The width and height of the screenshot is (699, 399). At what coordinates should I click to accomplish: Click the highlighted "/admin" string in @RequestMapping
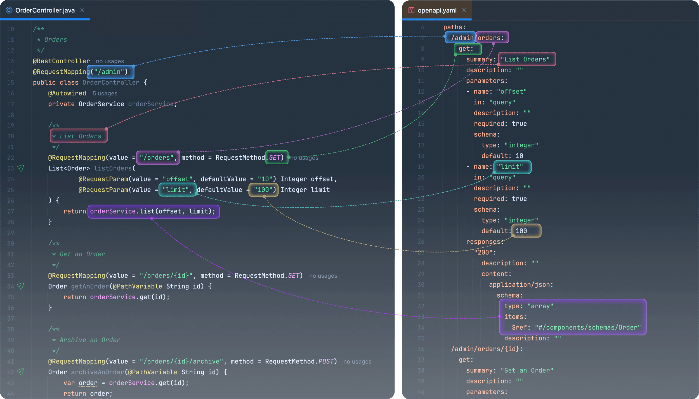(x=111, y=72)
